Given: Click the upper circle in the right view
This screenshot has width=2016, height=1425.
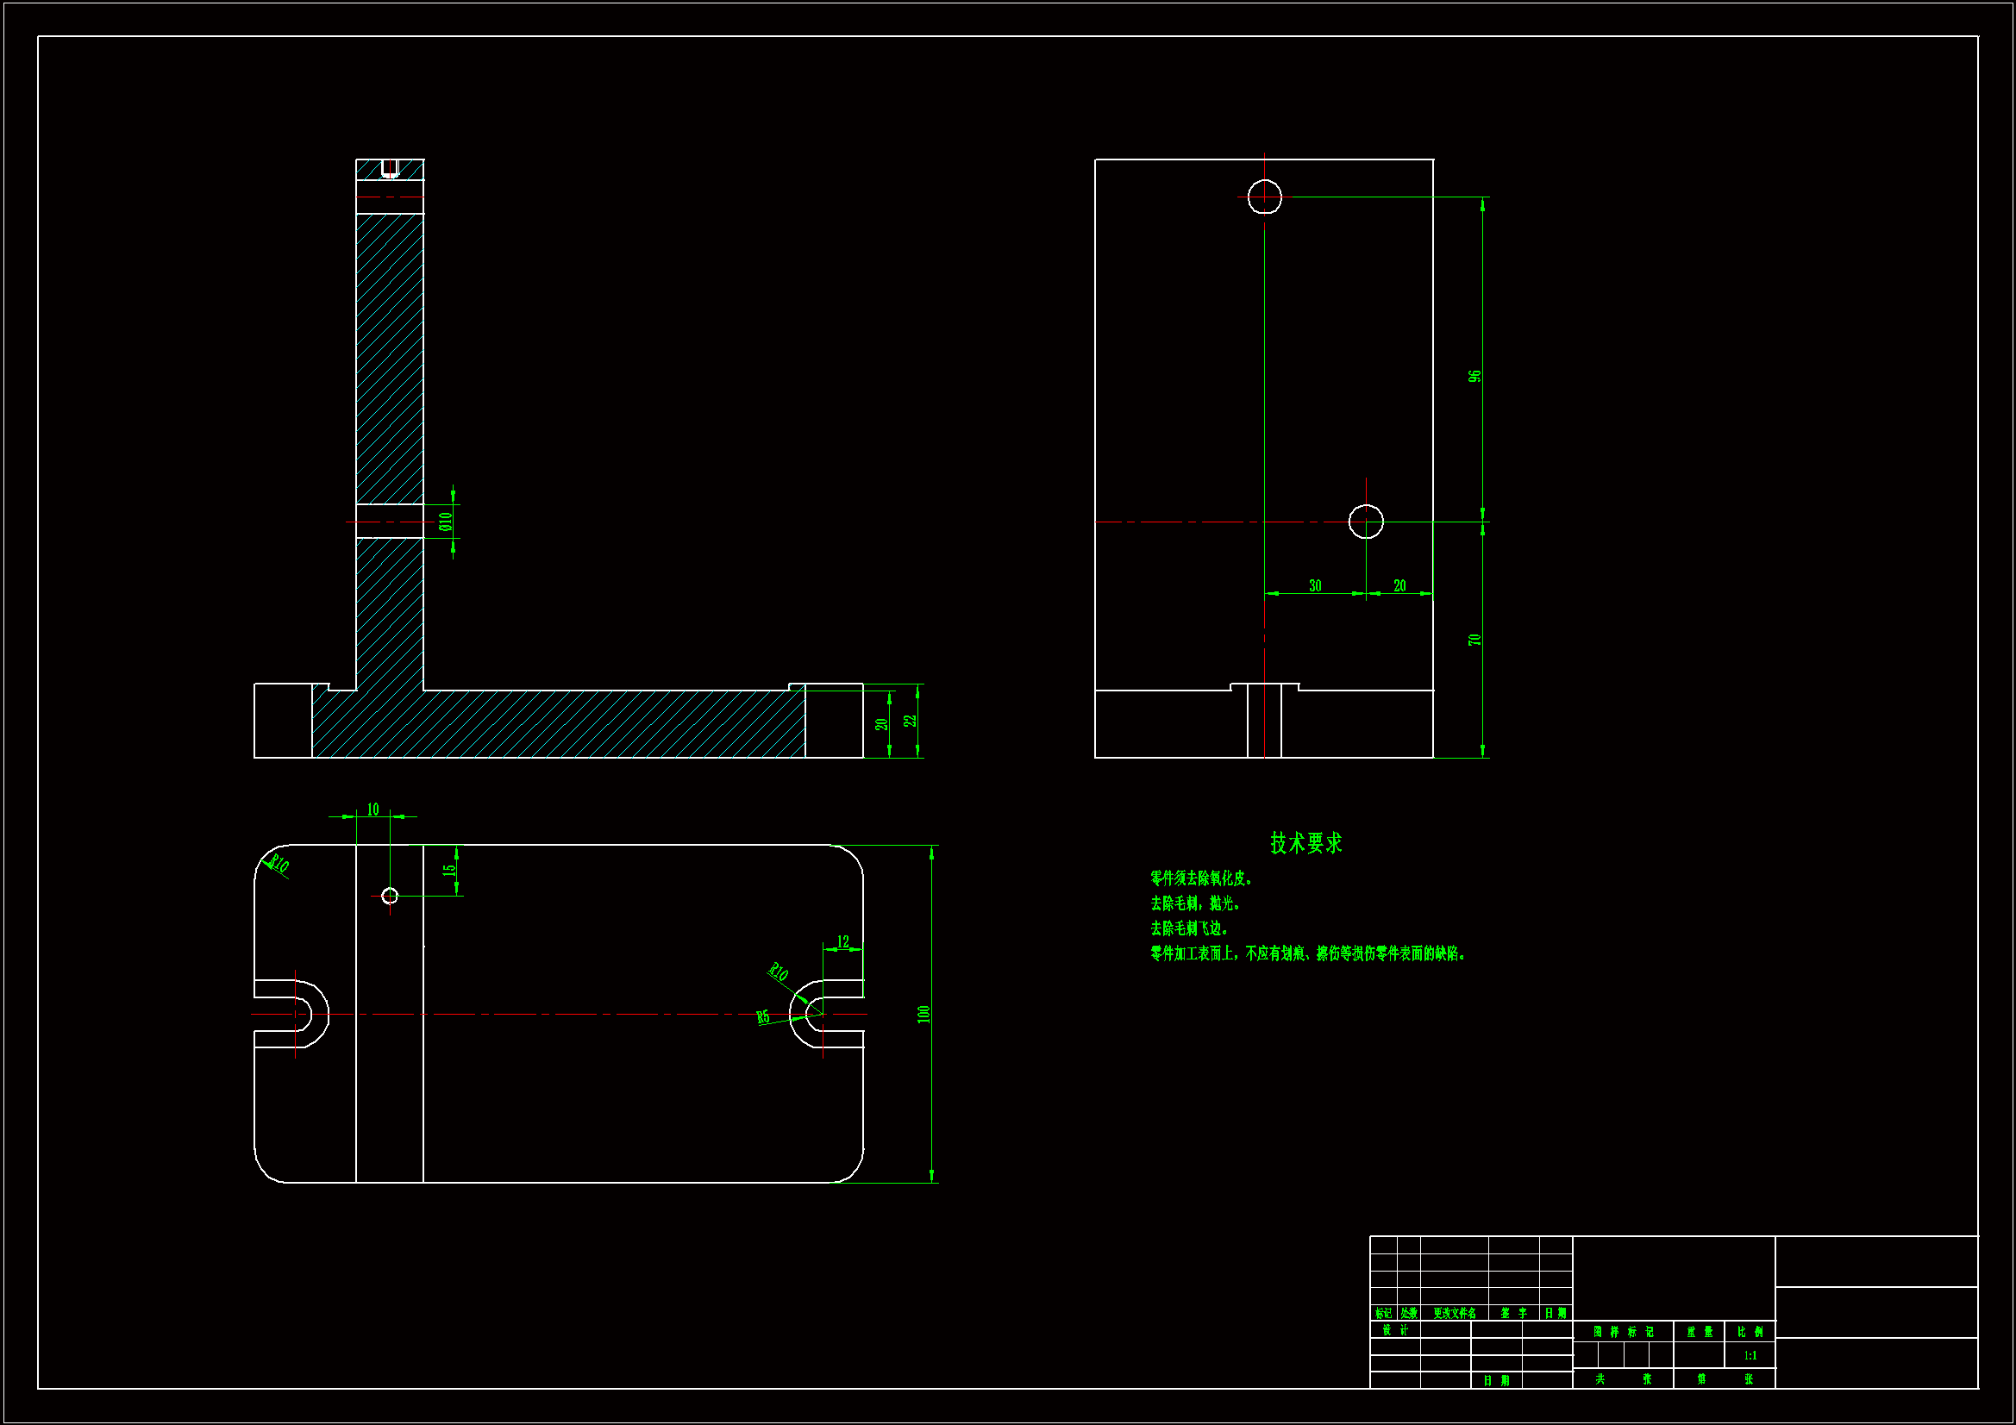Looking at the screenshot, I should pos(1264,197).
